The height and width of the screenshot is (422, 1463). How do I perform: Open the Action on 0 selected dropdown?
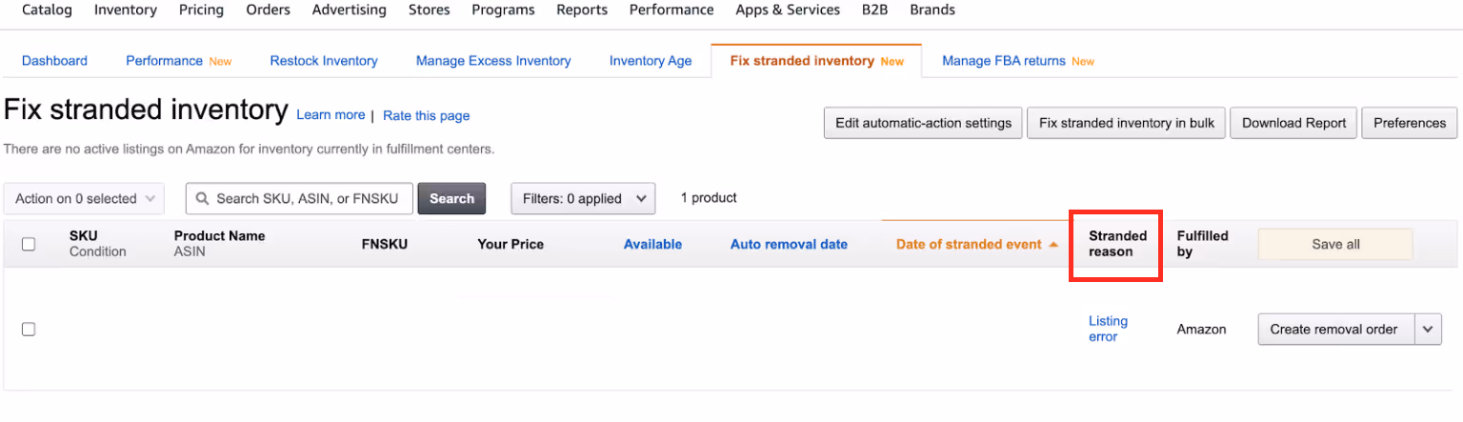(84, 199)
